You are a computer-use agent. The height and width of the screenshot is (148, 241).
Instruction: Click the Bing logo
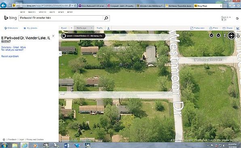tap(11, 18)
